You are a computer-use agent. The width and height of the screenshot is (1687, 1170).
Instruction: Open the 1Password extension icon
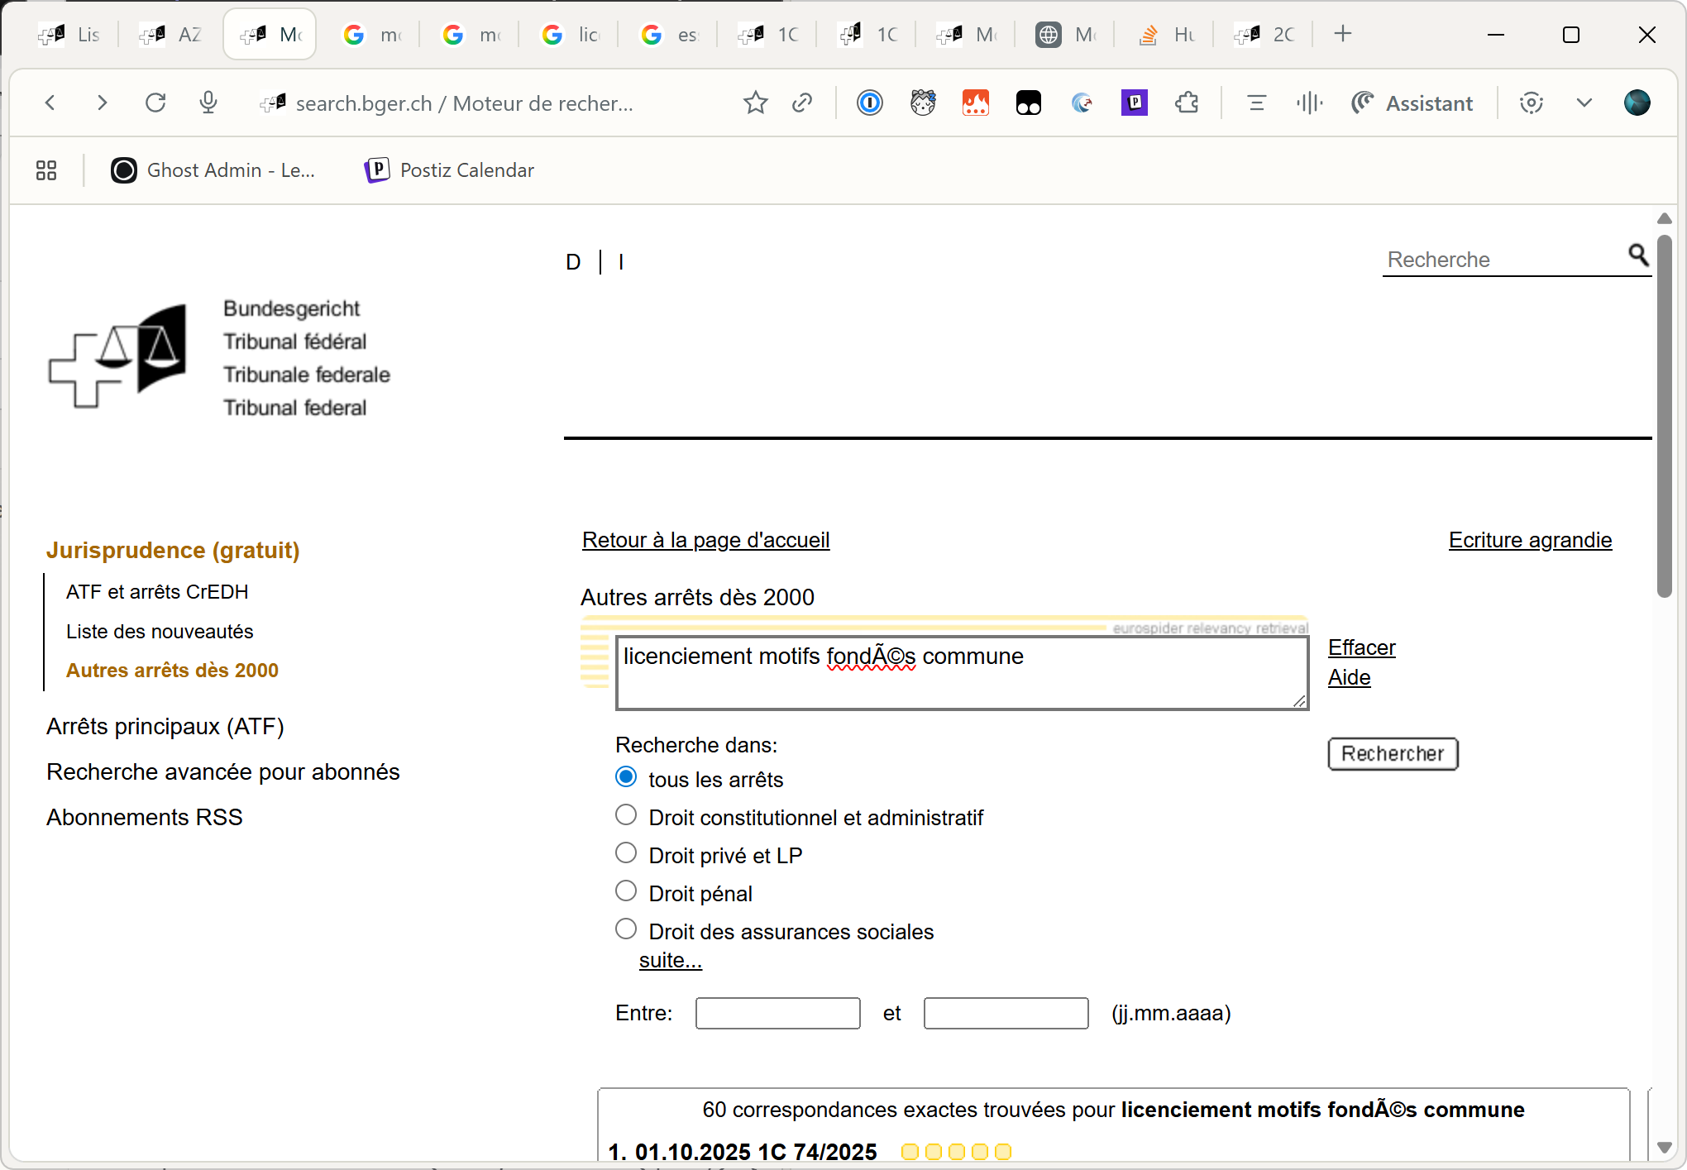pos(869,103)
